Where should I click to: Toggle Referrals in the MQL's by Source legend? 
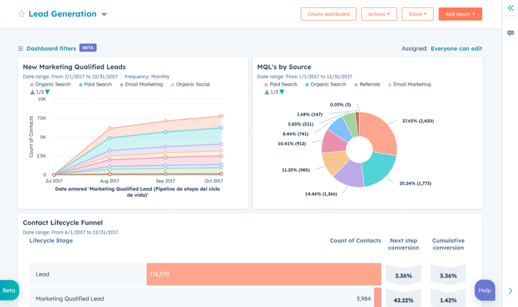(367, 84)
